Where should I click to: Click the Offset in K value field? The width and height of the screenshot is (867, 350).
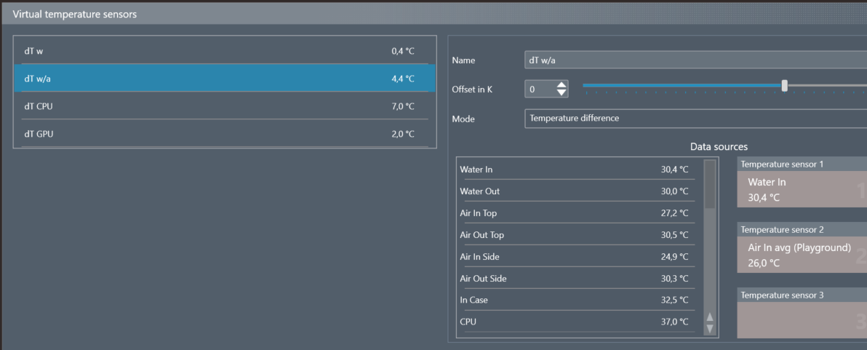tap(539, 90)
